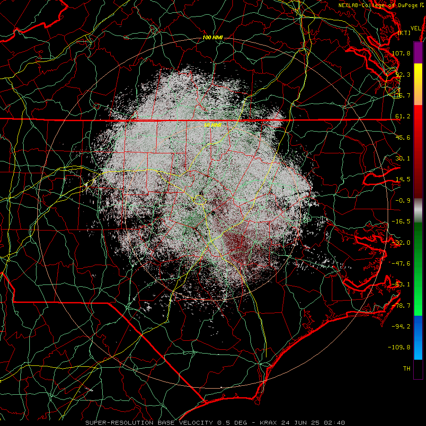The image size is (426, 426).
Task: Click the -0.9 velocity scale value
Action: 403,201
